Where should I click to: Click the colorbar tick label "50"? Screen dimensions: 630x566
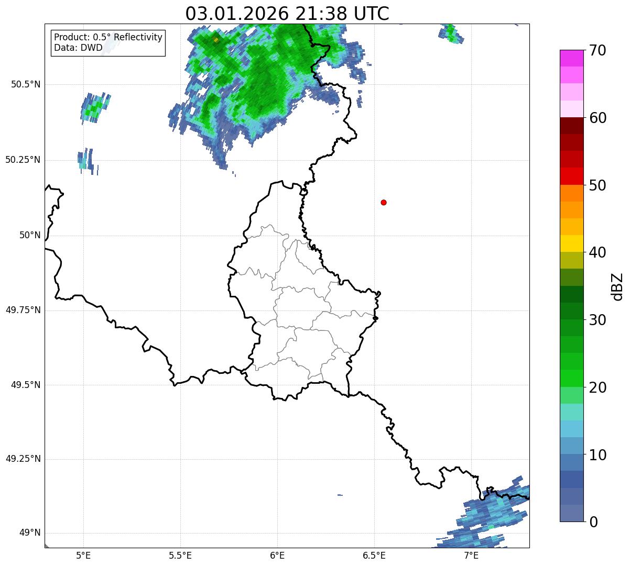(x=598, y=185)
